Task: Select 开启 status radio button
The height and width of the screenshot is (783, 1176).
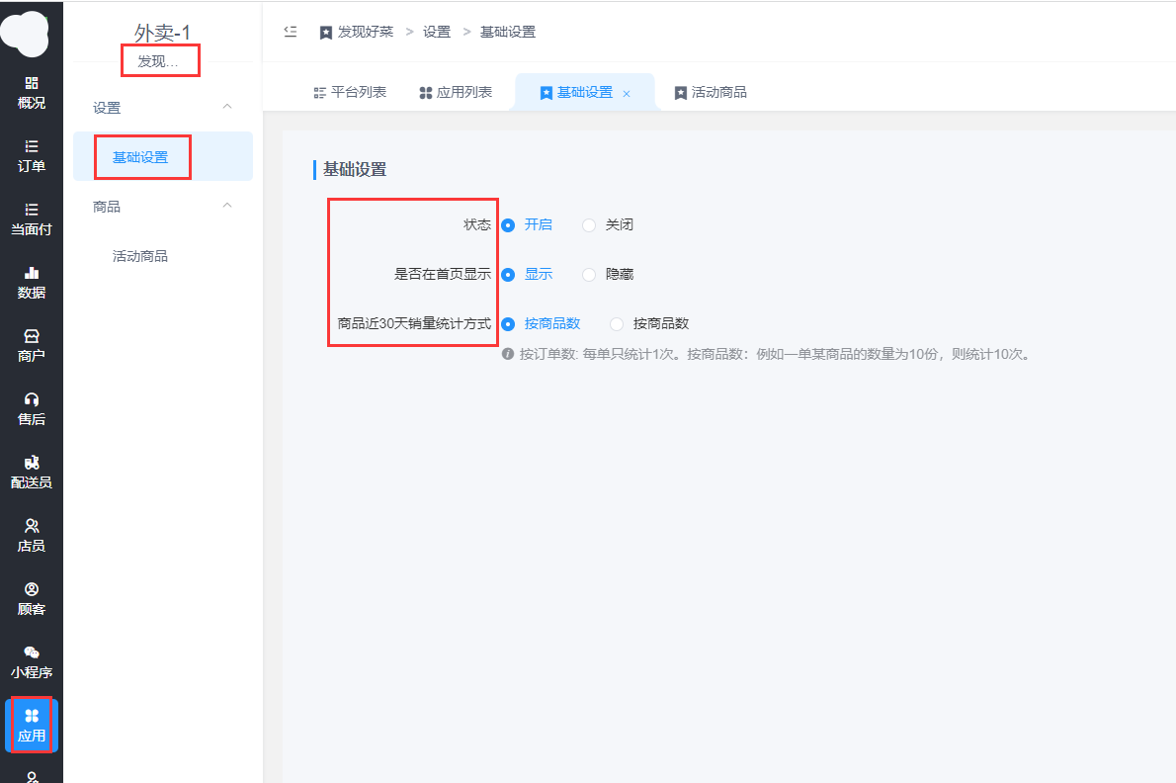Action: 508,225
